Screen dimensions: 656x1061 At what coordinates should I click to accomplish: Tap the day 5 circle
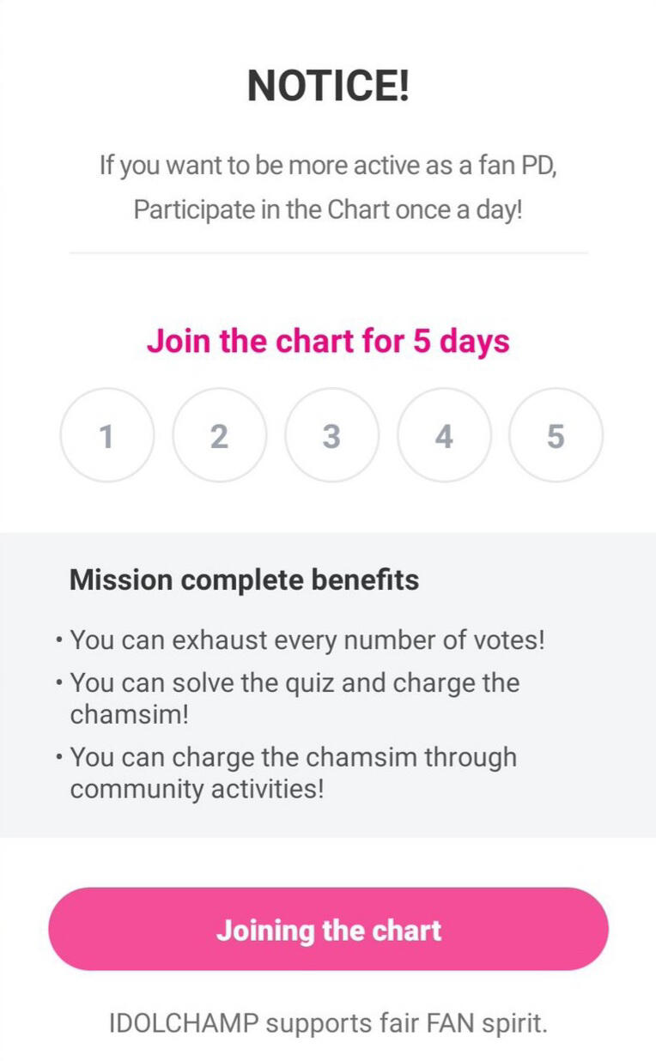(x=556, y=435)
